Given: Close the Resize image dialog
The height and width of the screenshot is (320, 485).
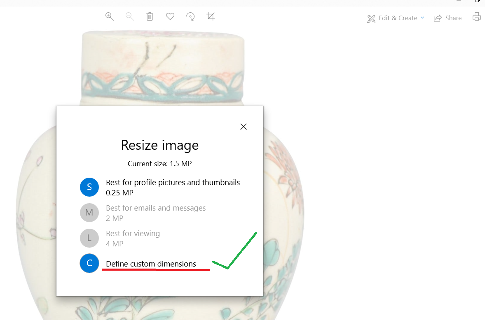Looking at the screenshot, I should point(244,127).
